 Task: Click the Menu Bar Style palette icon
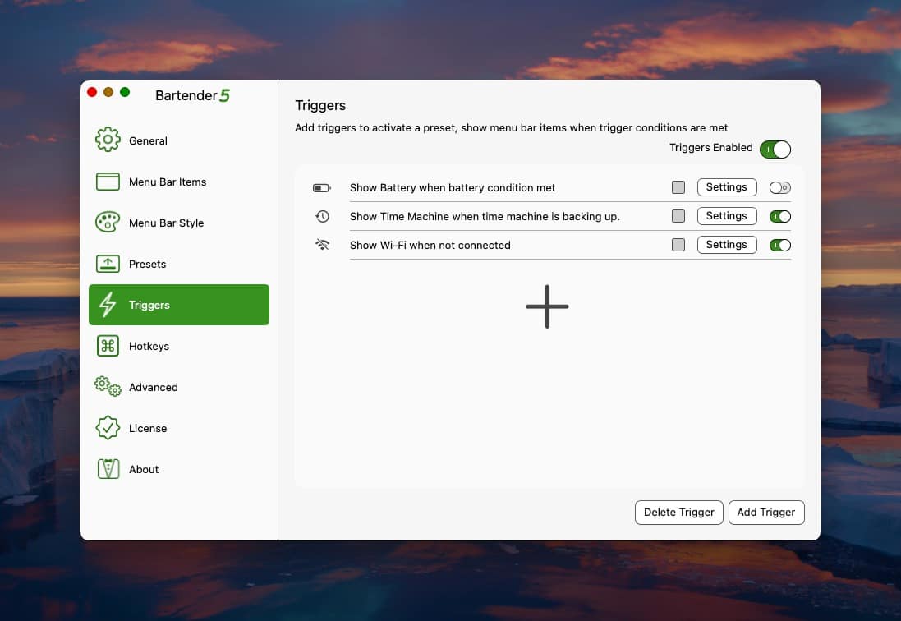pos(108,223)
